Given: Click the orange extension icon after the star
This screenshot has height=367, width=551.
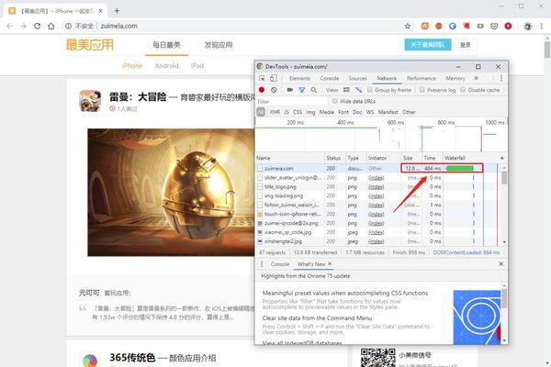Looking at the screenshot, I should click(425, 26).
